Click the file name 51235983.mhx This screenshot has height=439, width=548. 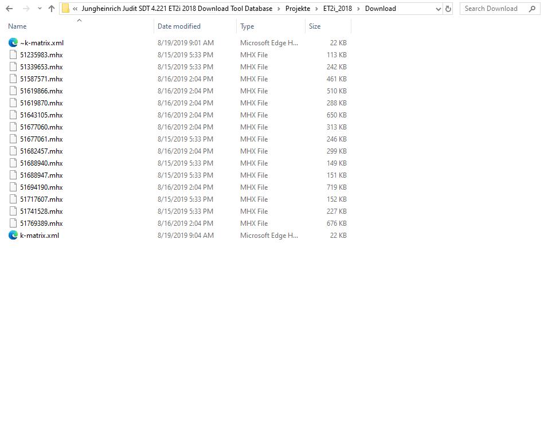[x=41, y=55]
